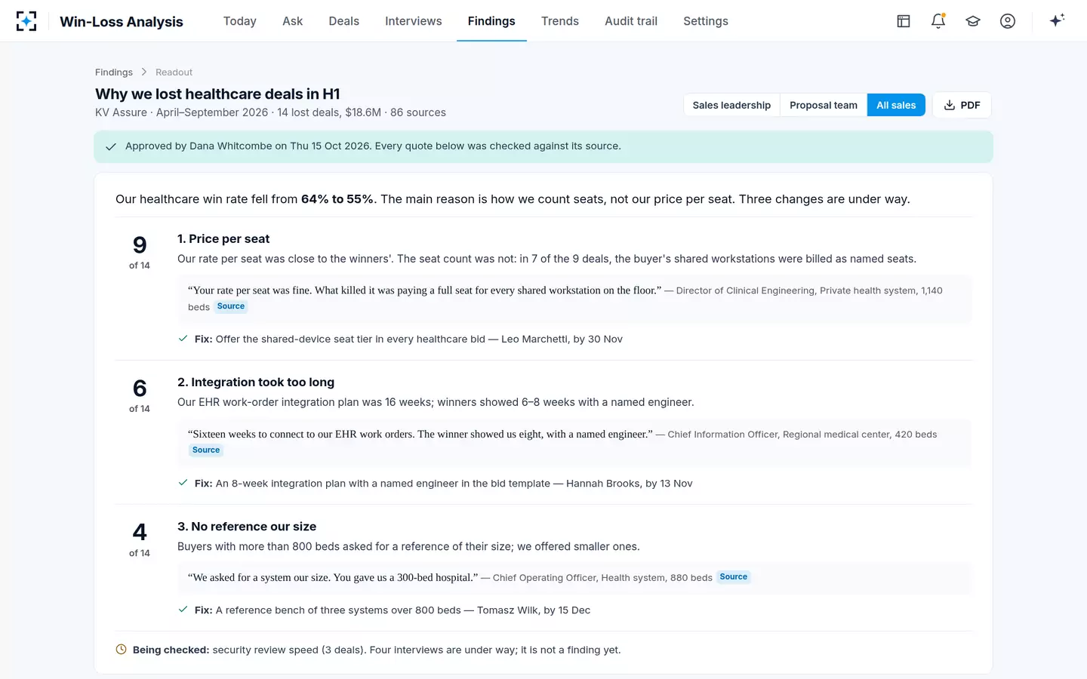Open the Interviews tab
Viewport: 1087px width, 679px height.
[414, 21]
